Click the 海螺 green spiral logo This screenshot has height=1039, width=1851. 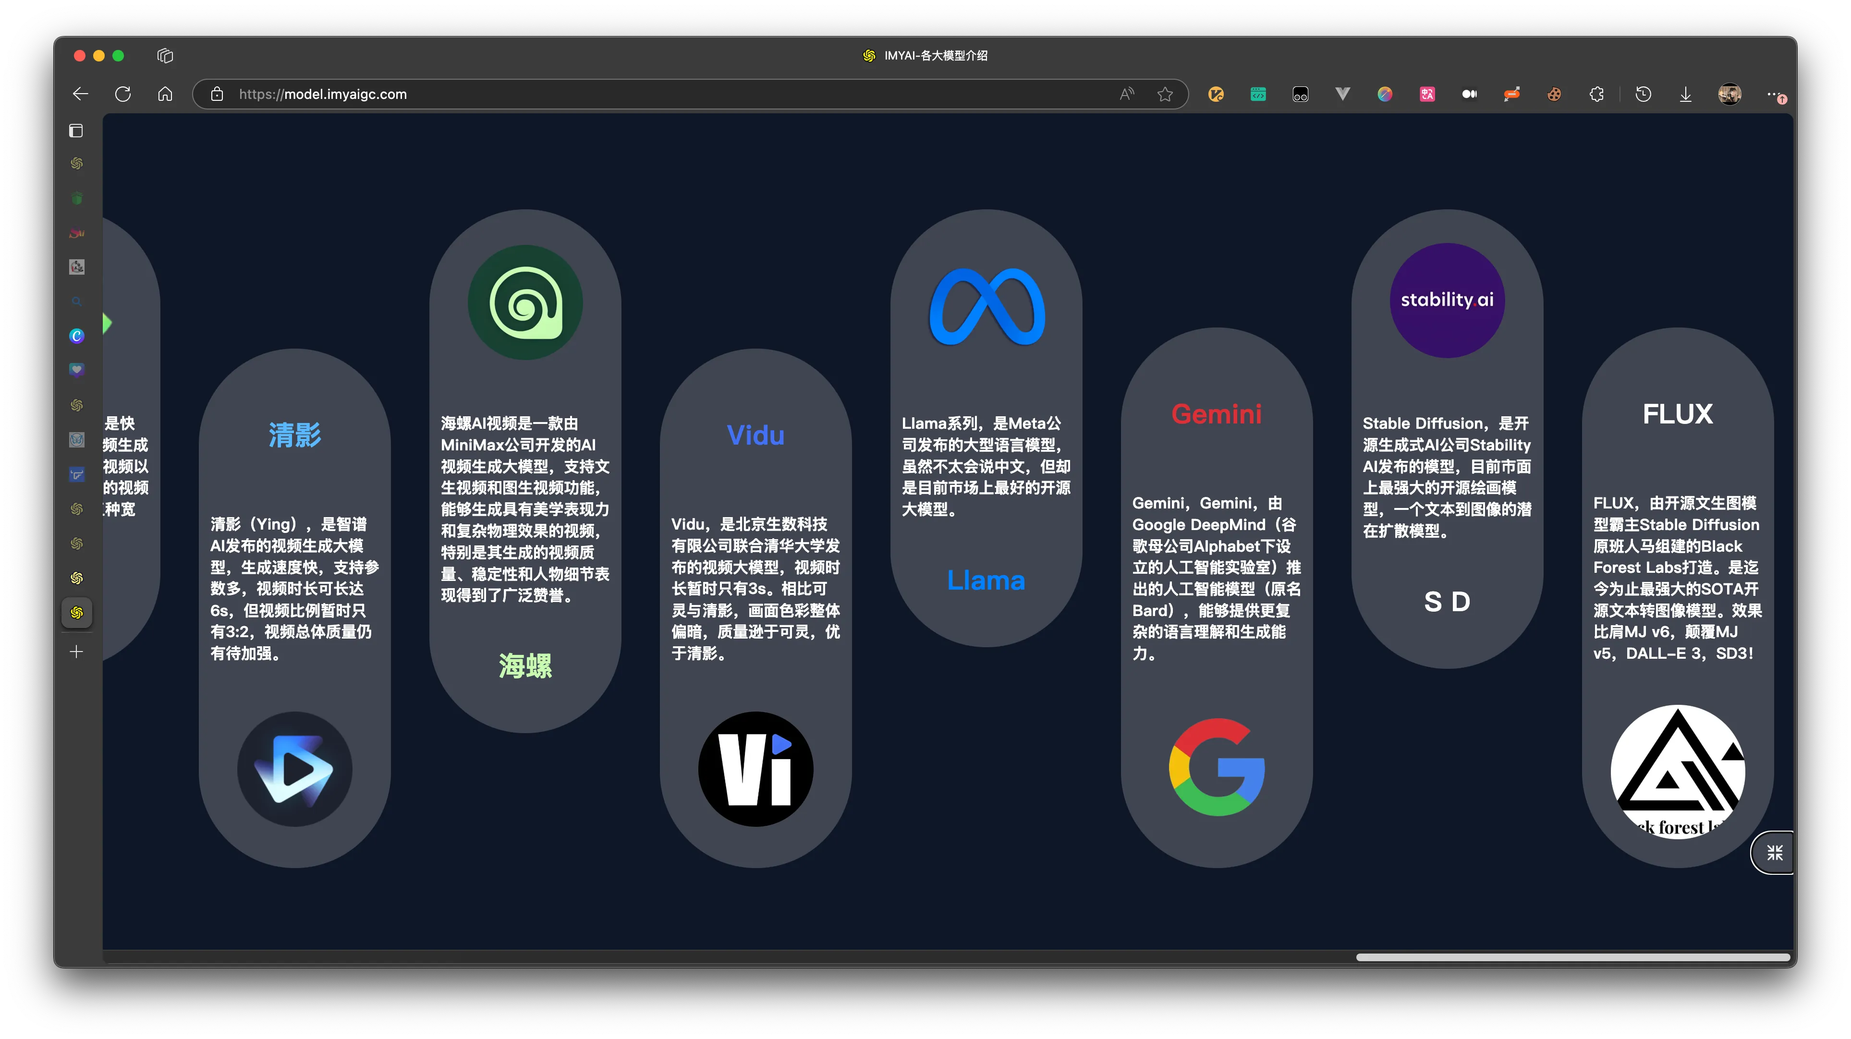[525, 302]
